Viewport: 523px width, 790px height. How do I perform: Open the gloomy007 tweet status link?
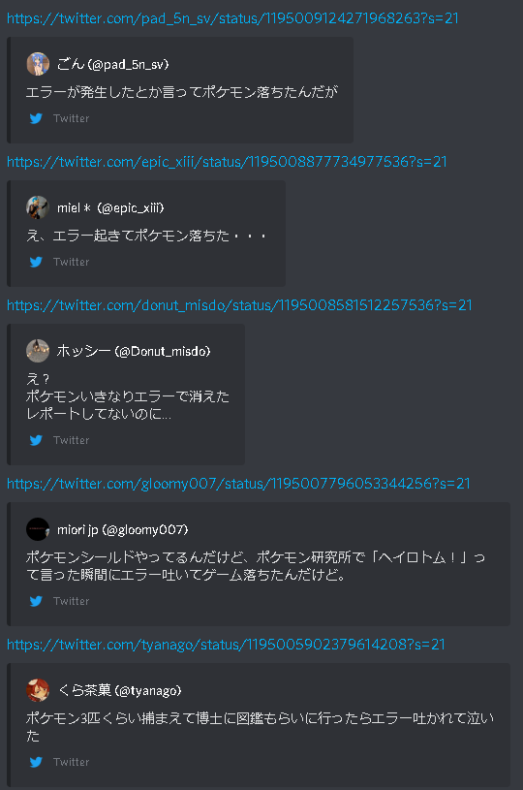click(x=238, y=484)
